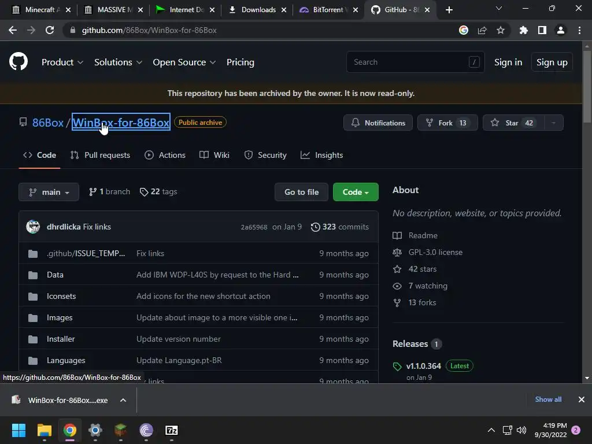The width and height of the screenshot is (592, 444).
Task: Click volume speaker icon in tray
Action: tap(521, 430)
